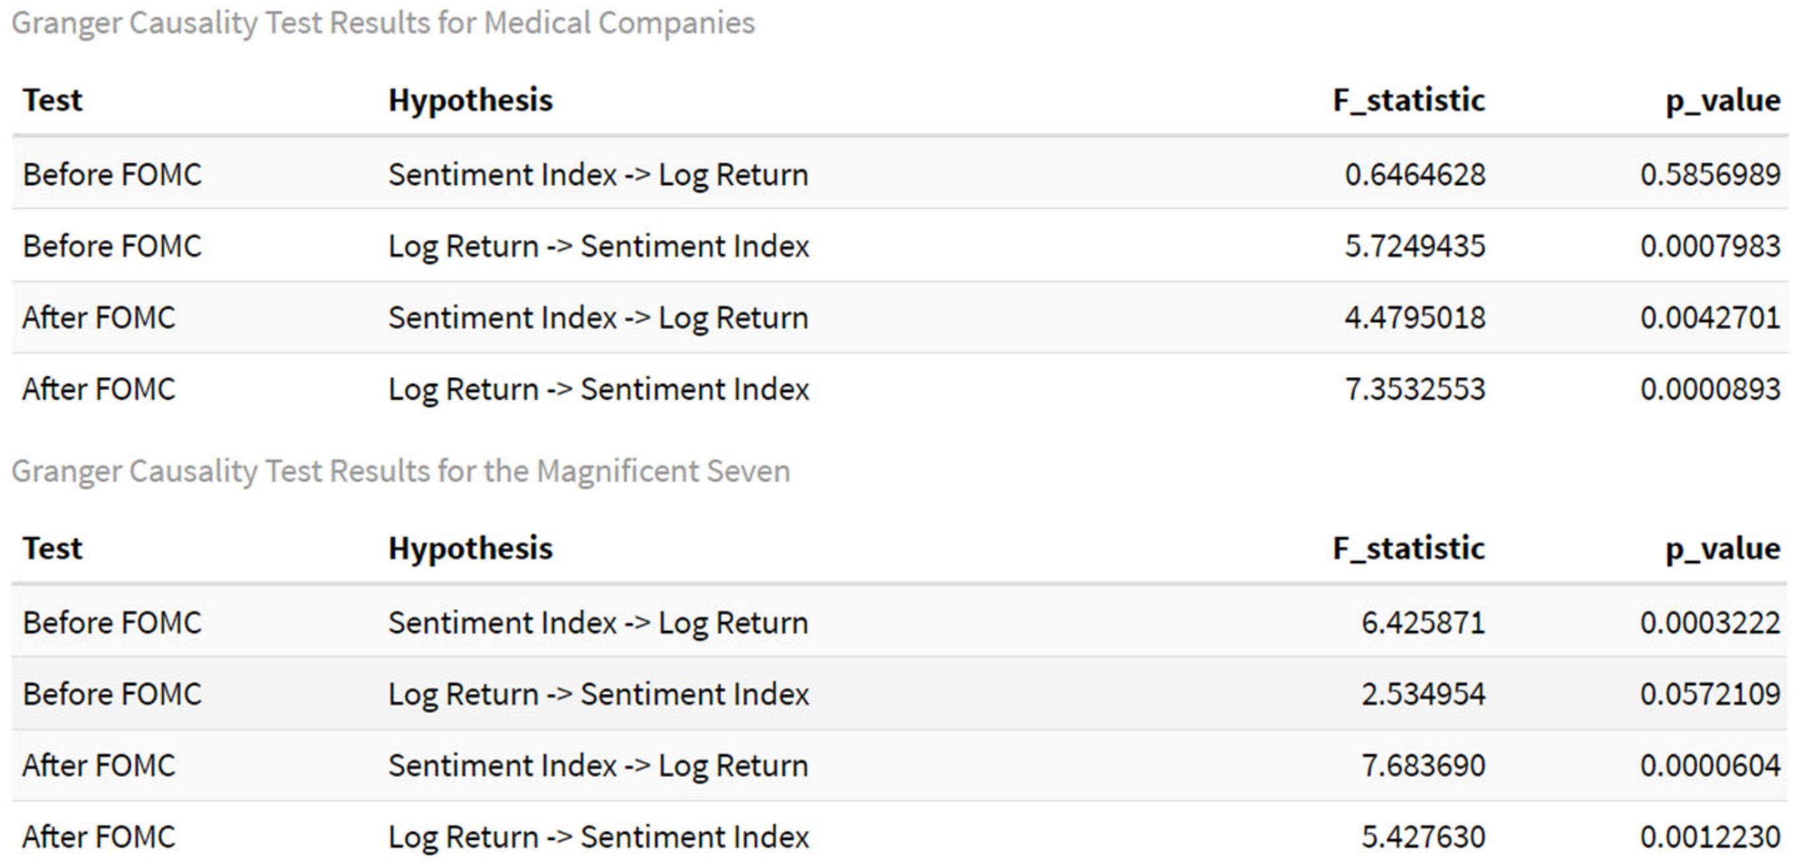Select the F_statistic value 4.4795018

point(1415,318)
